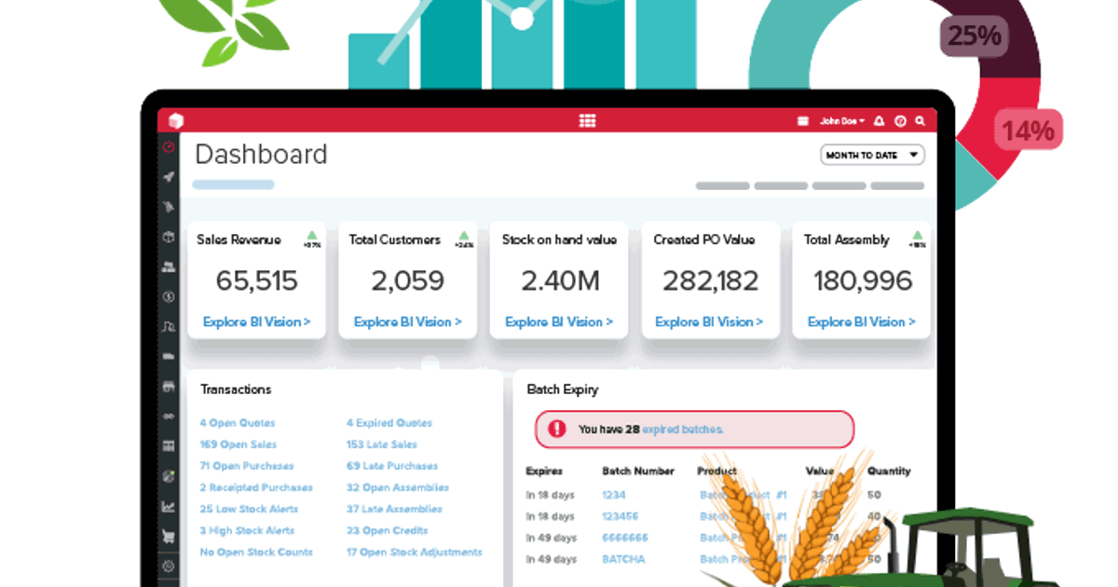Open the 169 Open Sales link
Image resolution: width=1118 pixels, height=587 pixels.
[x=238, y=444]
